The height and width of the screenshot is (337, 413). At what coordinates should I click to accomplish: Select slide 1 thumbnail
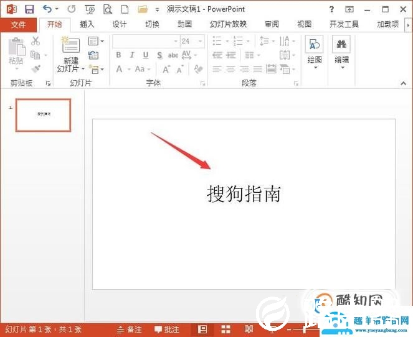[x=43, y=115]
